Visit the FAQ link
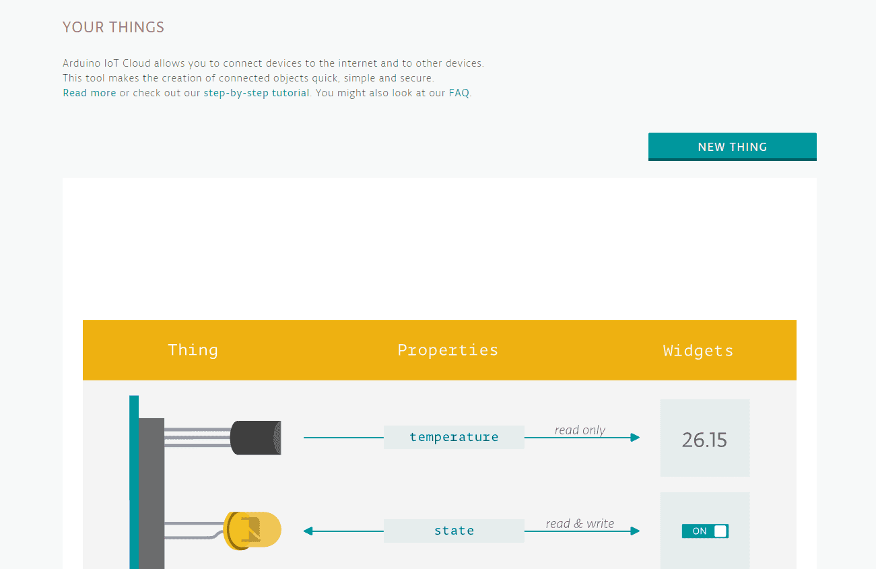The height and width of the screenshot is (569, 876). tap(459, 93)
